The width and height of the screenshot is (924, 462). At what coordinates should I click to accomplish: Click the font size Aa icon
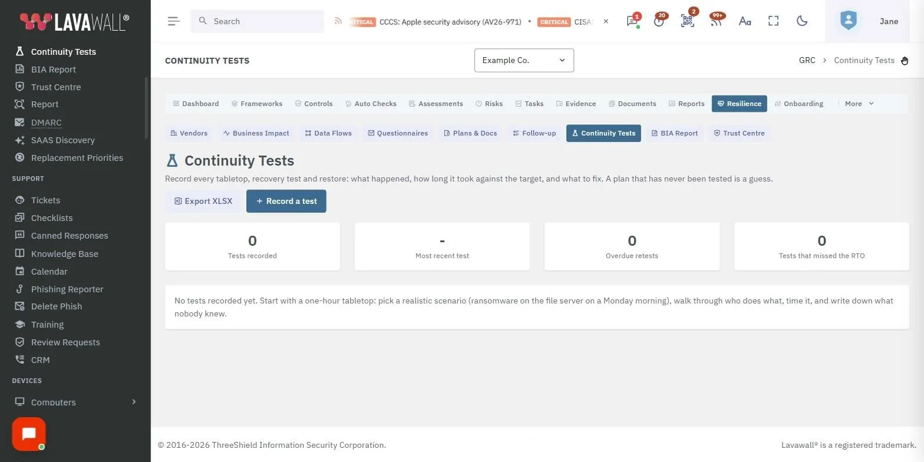(745, 21)
